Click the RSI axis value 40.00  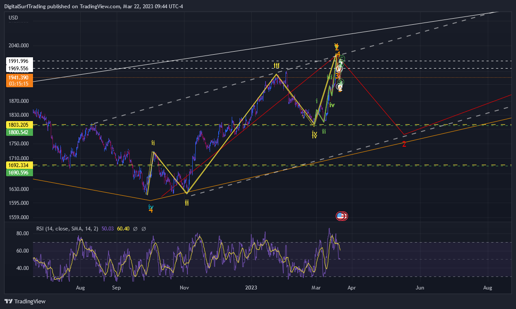(x=23, y=268)
